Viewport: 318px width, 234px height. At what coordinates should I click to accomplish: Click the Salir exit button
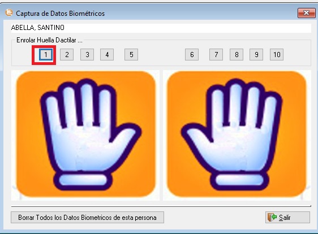coord(287,218)
